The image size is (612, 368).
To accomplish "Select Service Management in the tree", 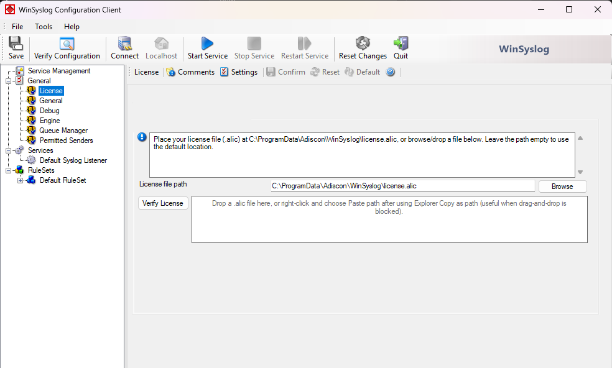I will [59, 71].
